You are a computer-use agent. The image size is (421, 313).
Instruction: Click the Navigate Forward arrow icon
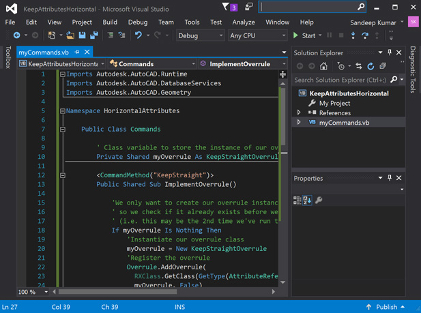[x=35, y=35]
